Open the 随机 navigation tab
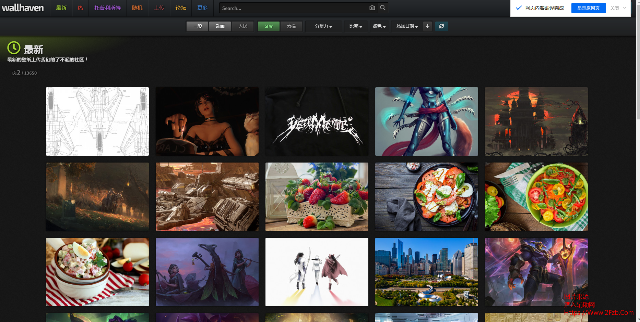 click(137, 8)
